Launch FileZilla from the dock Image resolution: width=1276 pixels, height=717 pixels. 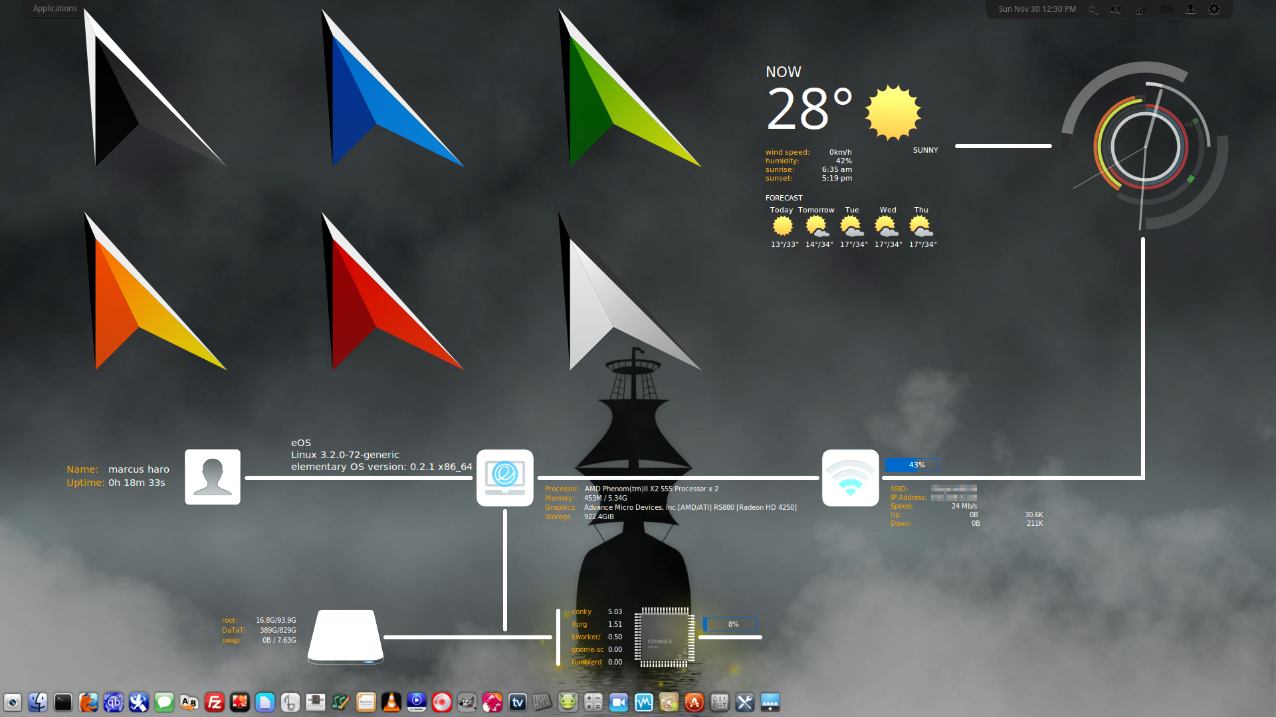215,702
